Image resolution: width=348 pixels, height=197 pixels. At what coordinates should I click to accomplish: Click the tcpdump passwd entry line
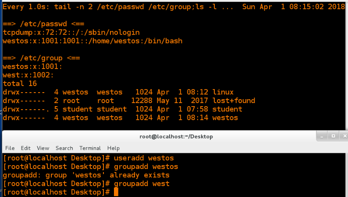coord(71,32)
